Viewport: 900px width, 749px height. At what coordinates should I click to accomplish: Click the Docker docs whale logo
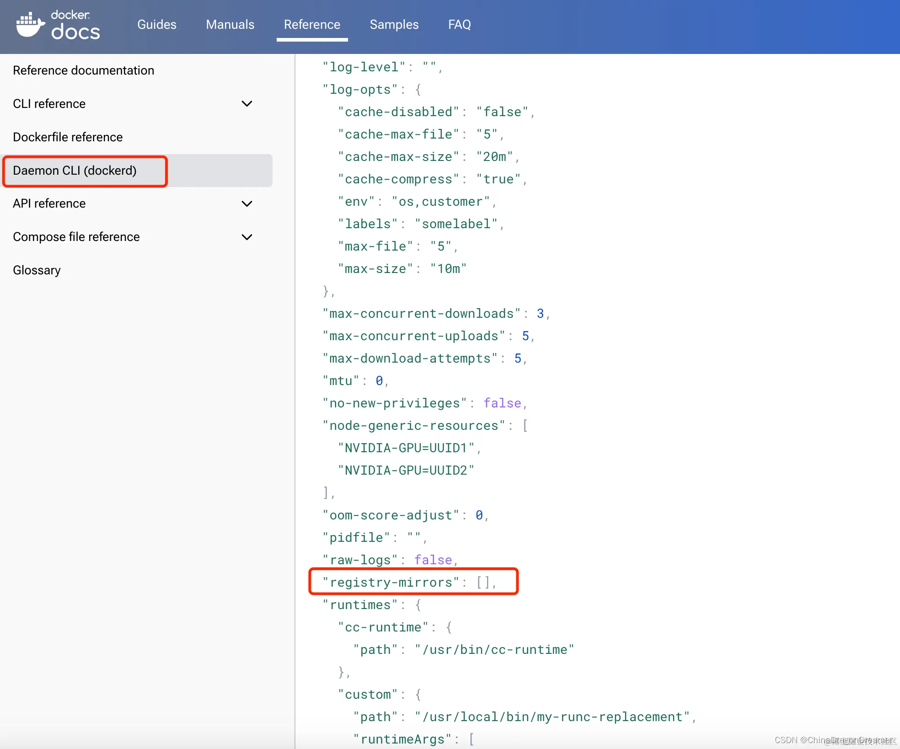[30, 25]
